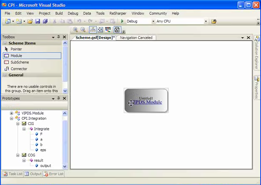Start debugging with the green play icon
The image size is (261, 185).
pos(122,21)
